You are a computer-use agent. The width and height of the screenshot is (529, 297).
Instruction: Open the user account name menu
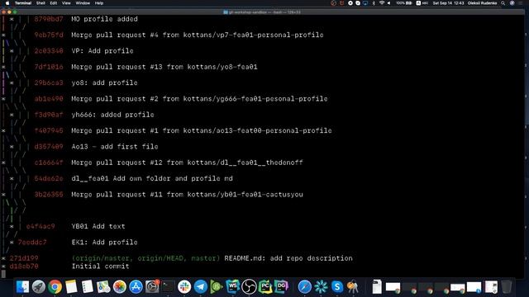[482, 3]
